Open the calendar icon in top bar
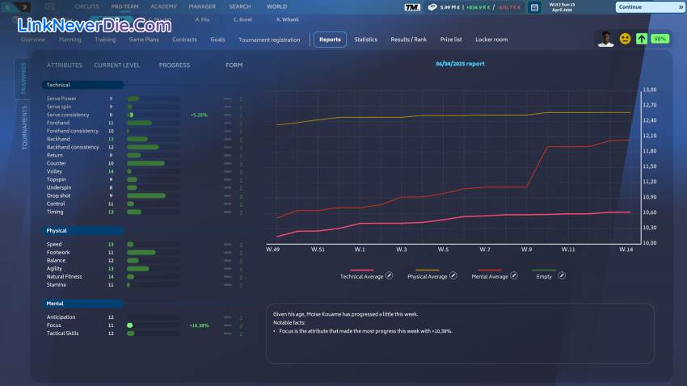Viewport: 687px width, 386px height. click(534, 7)
